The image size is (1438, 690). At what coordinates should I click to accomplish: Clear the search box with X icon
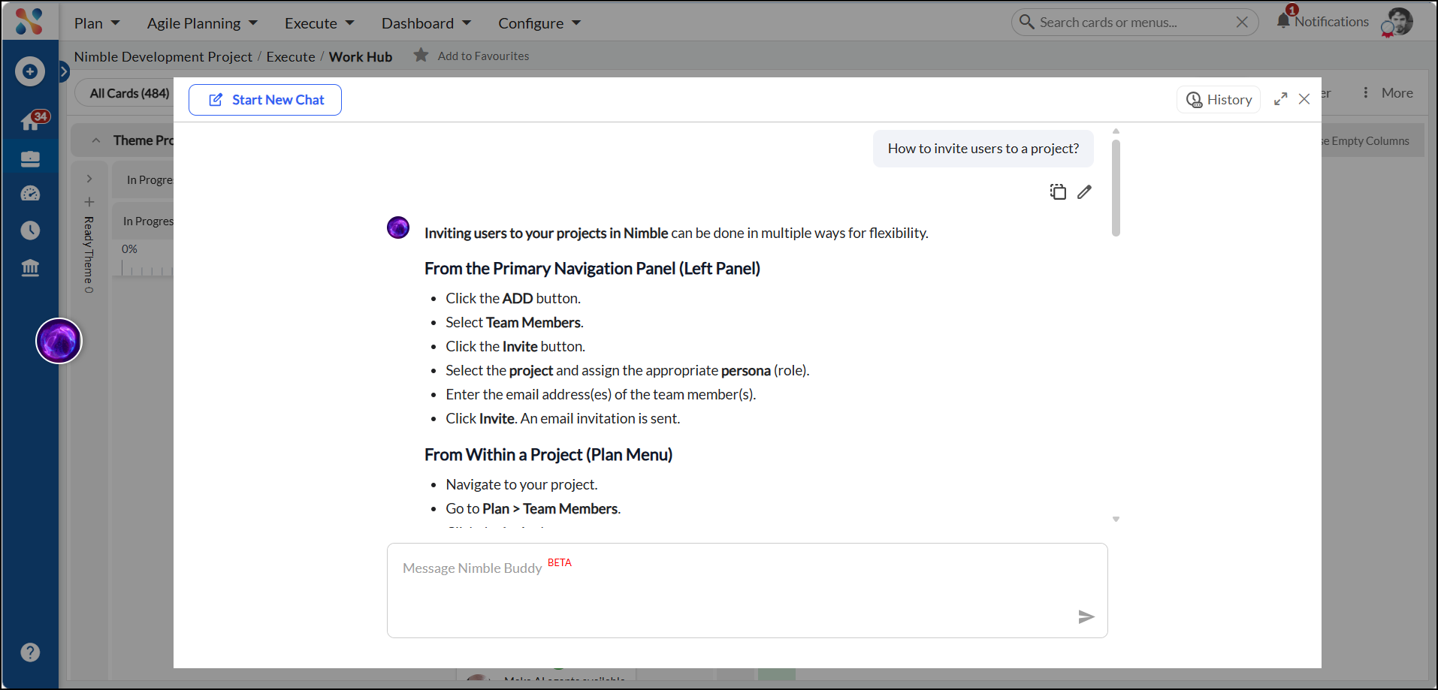pos(1242,22)
